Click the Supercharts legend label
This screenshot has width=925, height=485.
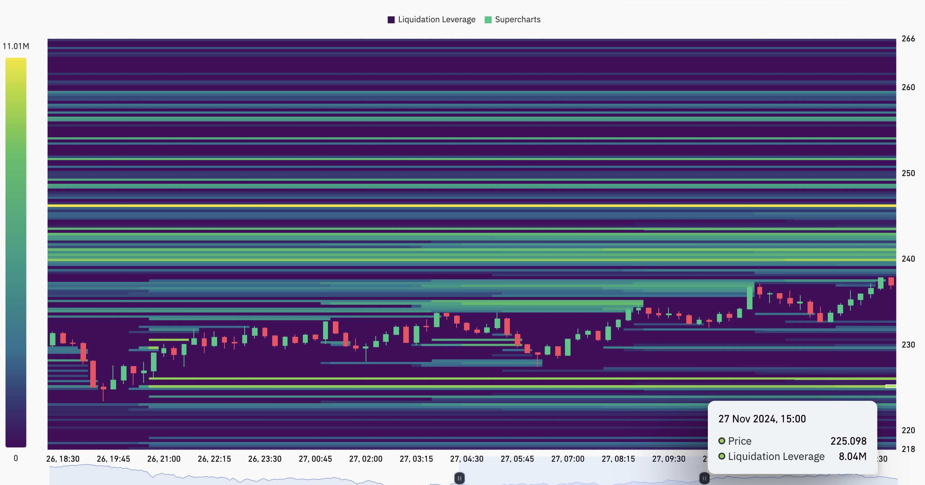point(518,20)
